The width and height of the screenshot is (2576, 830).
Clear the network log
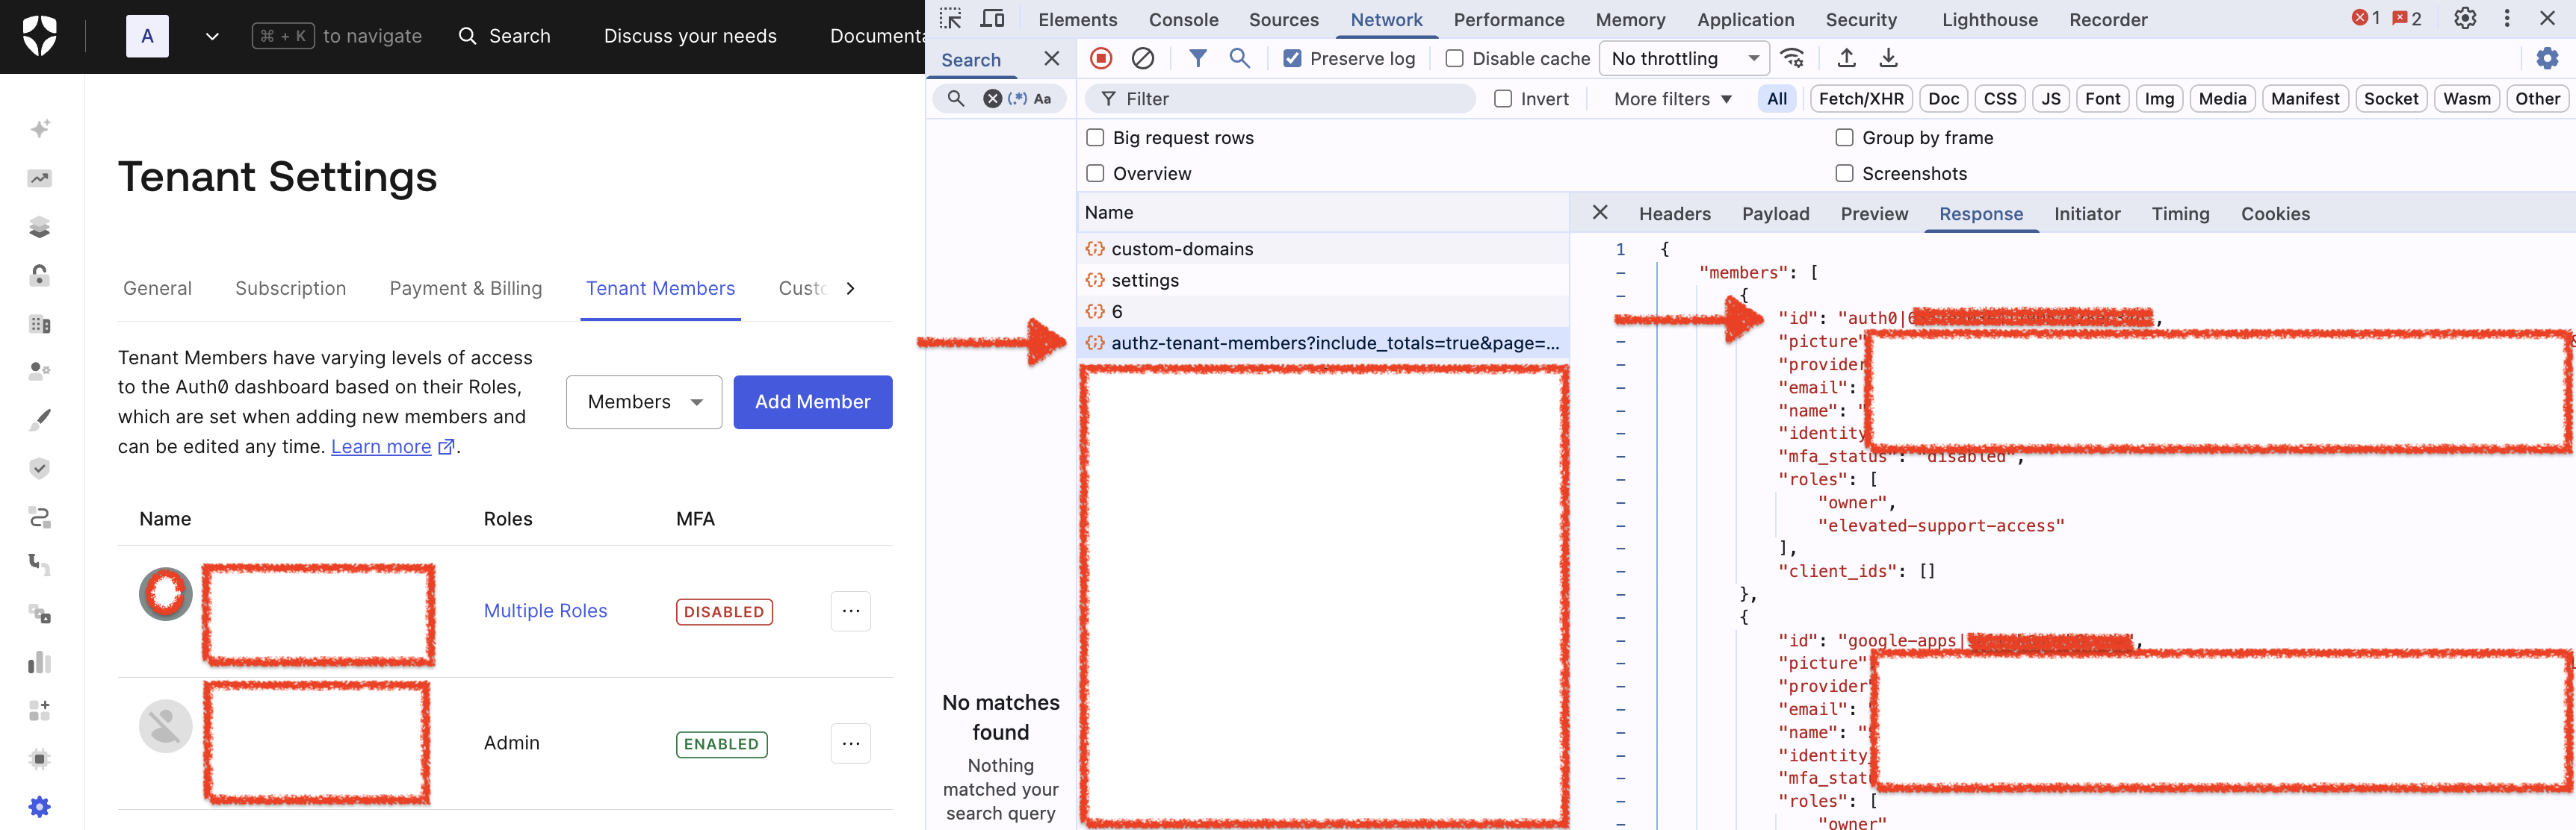[1143, 58]
